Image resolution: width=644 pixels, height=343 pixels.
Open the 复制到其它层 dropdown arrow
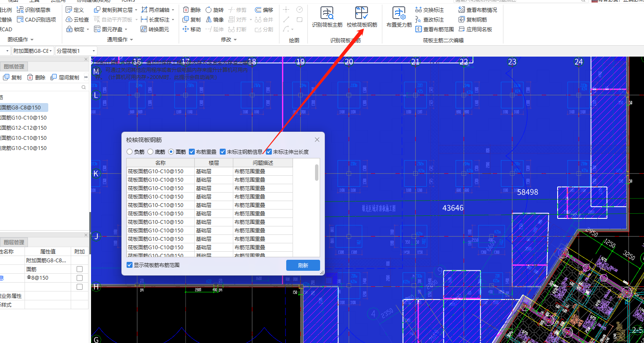136,10
